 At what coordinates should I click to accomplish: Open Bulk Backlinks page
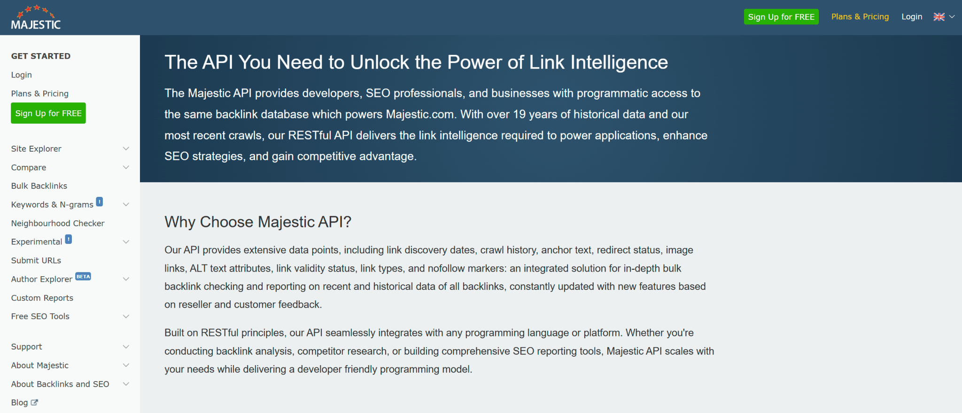(x=39, y=186)
